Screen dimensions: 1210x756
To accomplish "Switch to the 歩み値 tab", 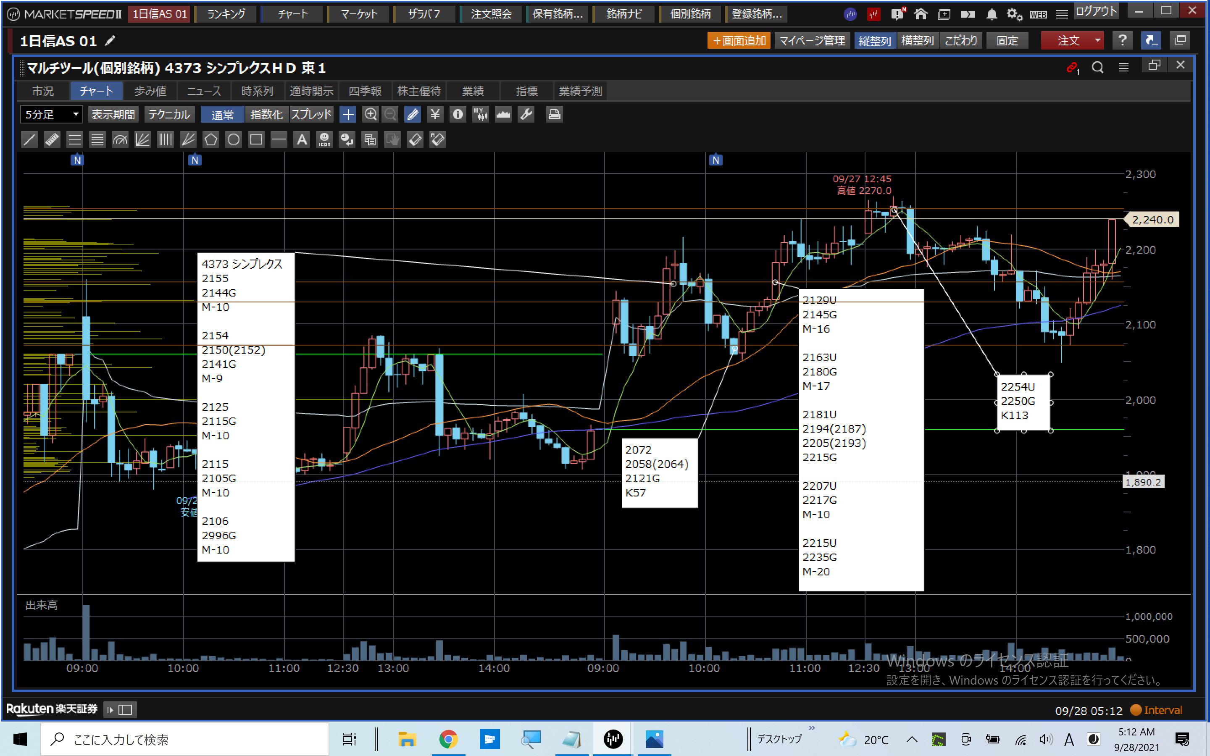I will [150, 91].
